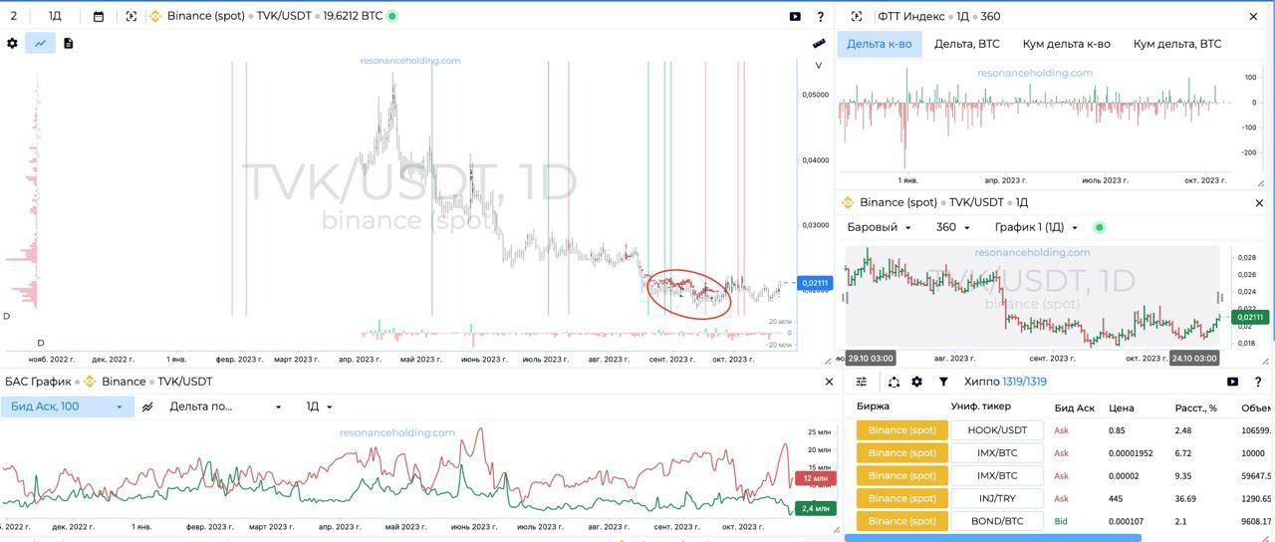The width and height of the screenshot is (1275, 542).
Task: Open the 1Д dropdown in БАС График
Action: pyautogui.click(x=319, y=406)
